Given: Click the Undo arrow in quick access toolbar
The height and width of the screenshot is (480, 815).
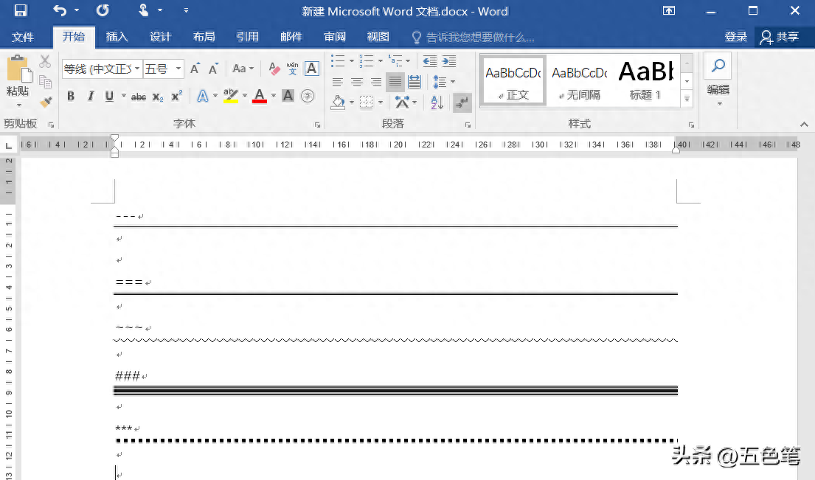Looking at the screenshot, I should coord(60,10).
